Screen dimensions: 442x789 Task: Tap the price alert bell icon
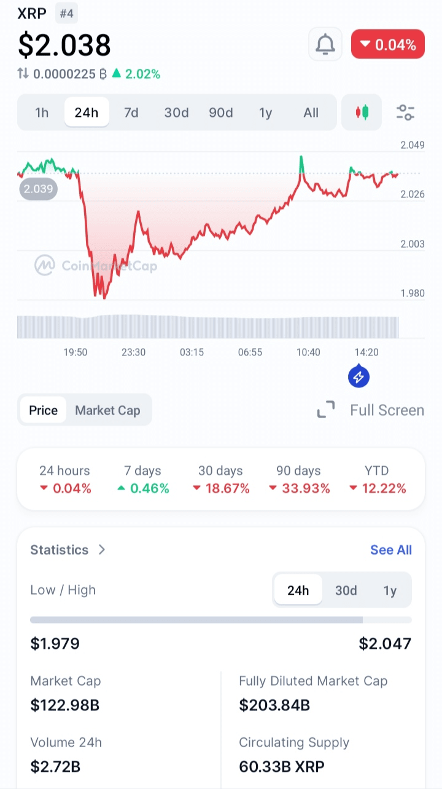(x=325, y=44)
